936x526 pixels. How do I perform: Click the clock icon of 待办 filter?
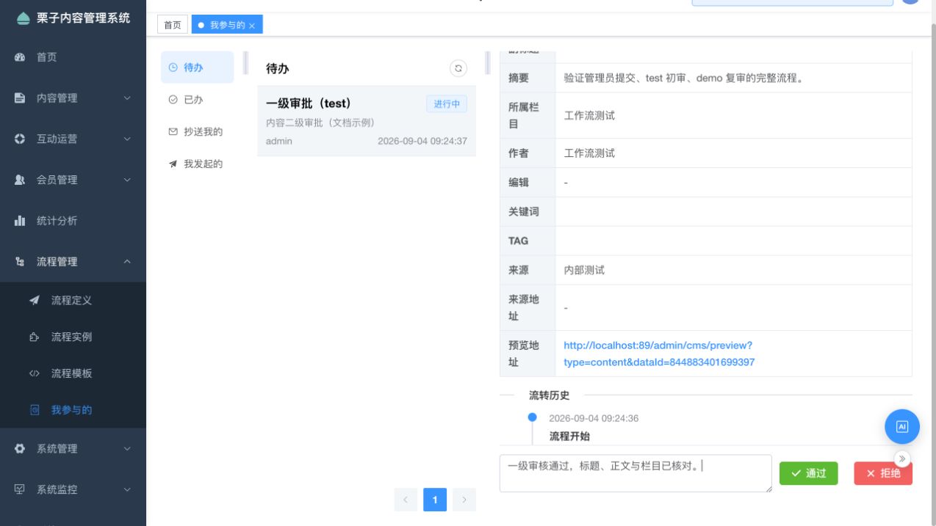(173, 67)
